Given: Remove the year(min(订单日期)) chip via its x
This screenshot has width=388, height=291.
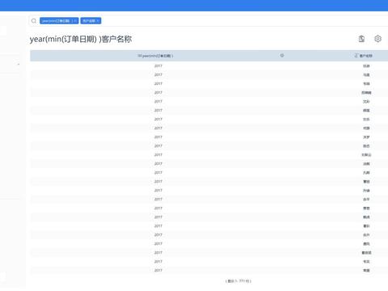Looking at the screenshot, I should 75,21.
